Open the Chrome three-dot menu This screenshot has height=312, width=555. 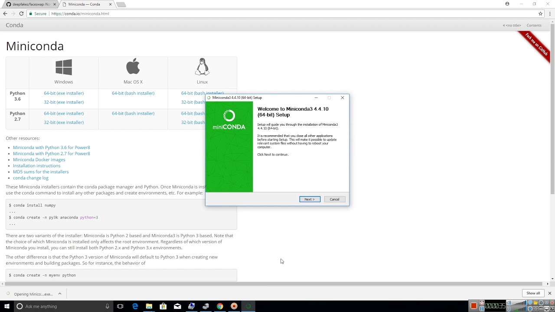pyautogui.click(x=549, y=13)
